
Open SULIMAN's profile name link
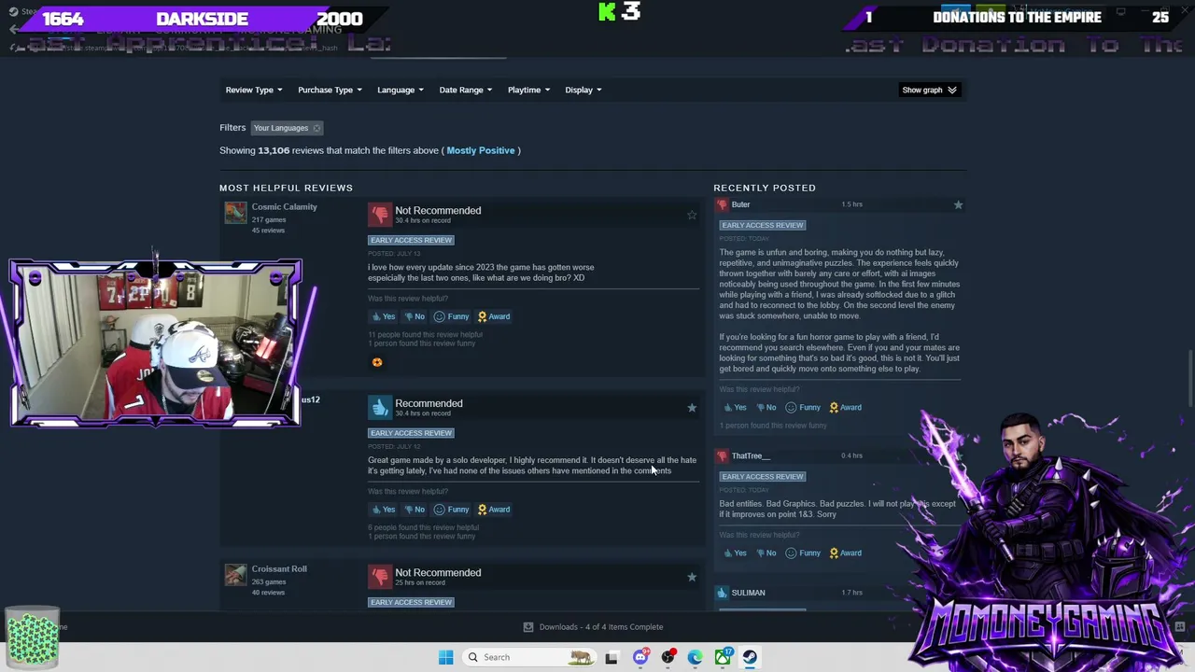(x=749, y=593)
